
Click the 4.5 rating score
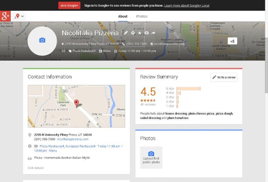point(148,91)
